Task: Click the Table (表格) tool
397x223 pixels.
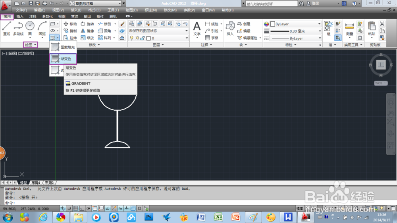Action: 212,38
